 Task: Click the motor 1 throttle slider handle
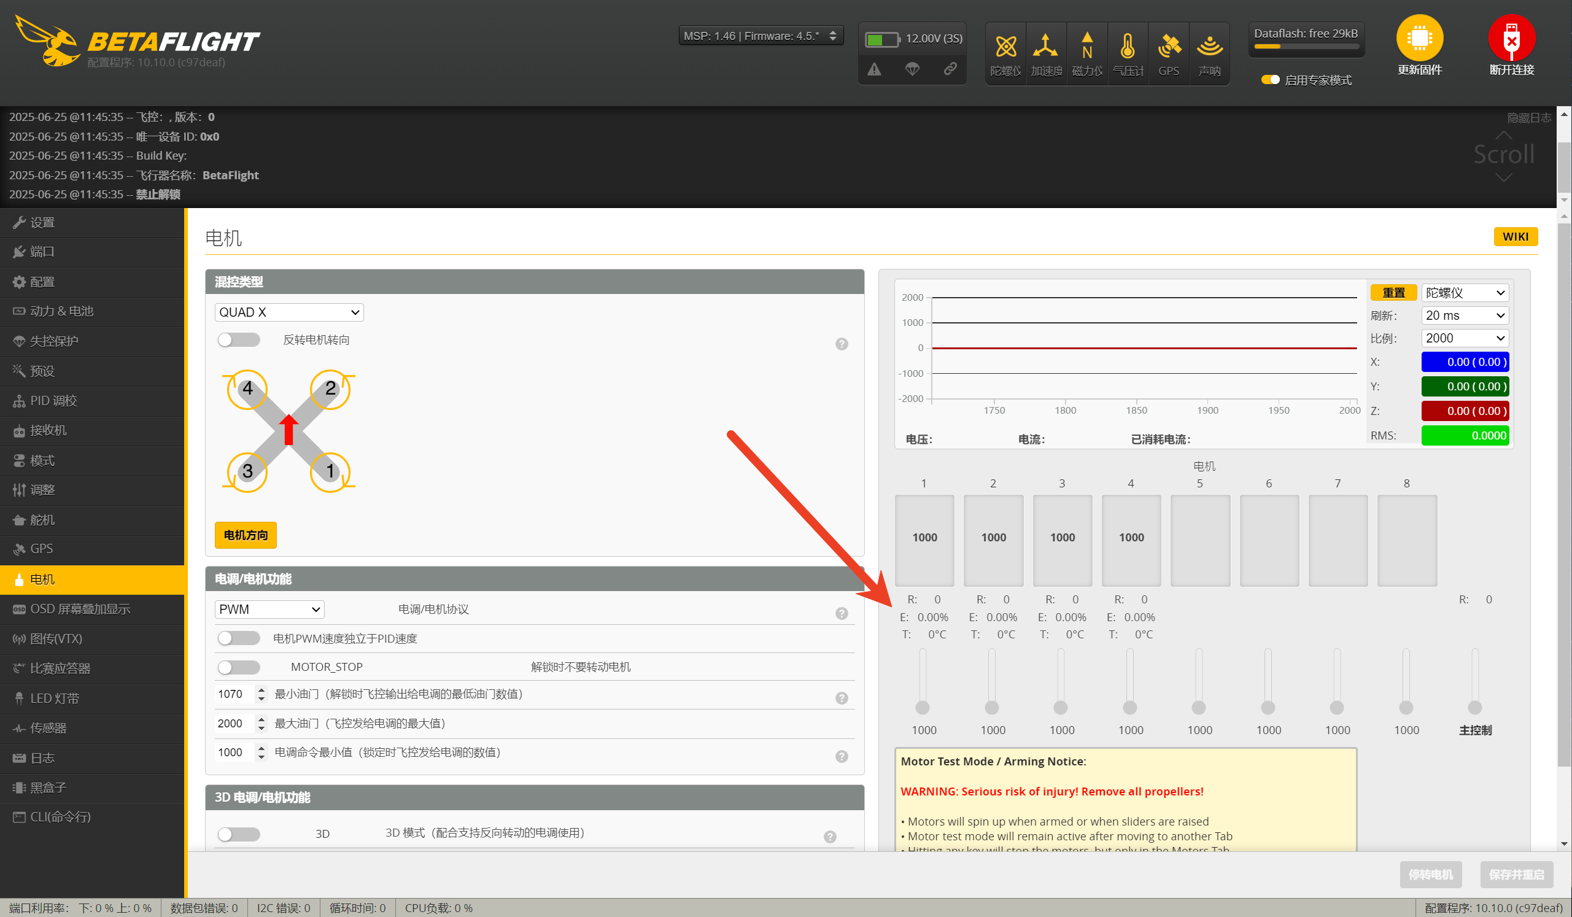tap(923, 708)
